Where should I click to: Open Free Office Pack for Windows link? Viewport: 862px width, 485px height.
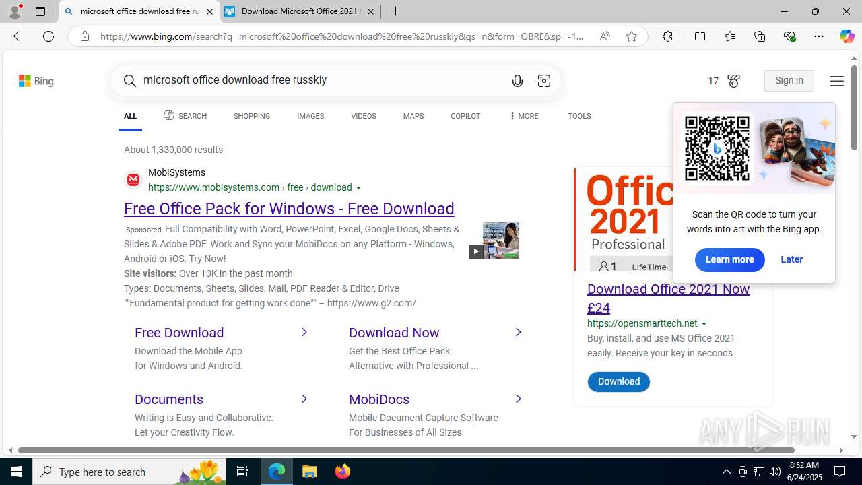[x=289, y=209]
